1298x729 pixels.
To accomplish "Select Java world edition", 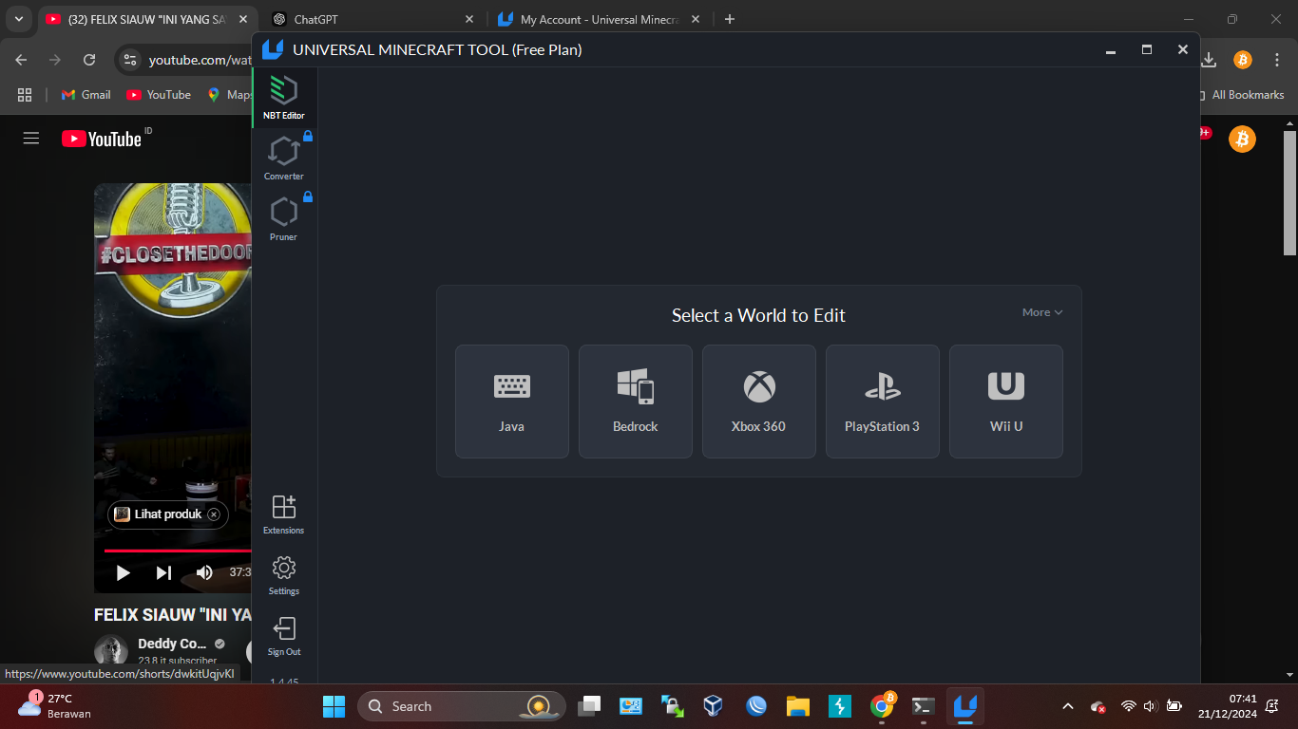I will 512,402.
